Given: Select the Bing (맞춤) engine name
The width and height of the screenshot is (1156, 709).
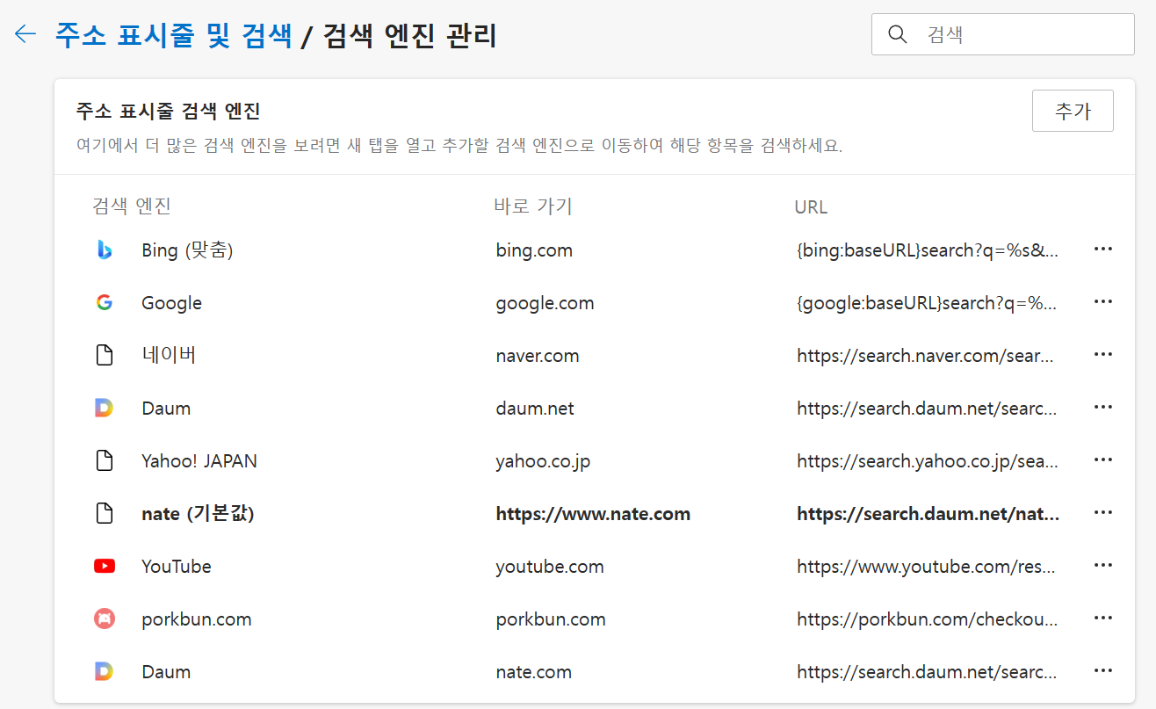Looking at the screenshot, I should pos(187,250).
